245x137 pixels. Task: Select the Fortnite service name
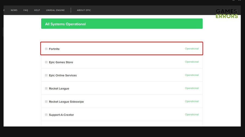point(54,49)
